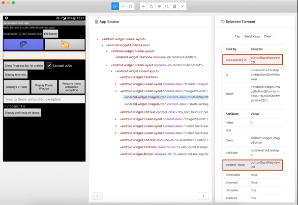Click the Tap button for selected element

(237, 36)
